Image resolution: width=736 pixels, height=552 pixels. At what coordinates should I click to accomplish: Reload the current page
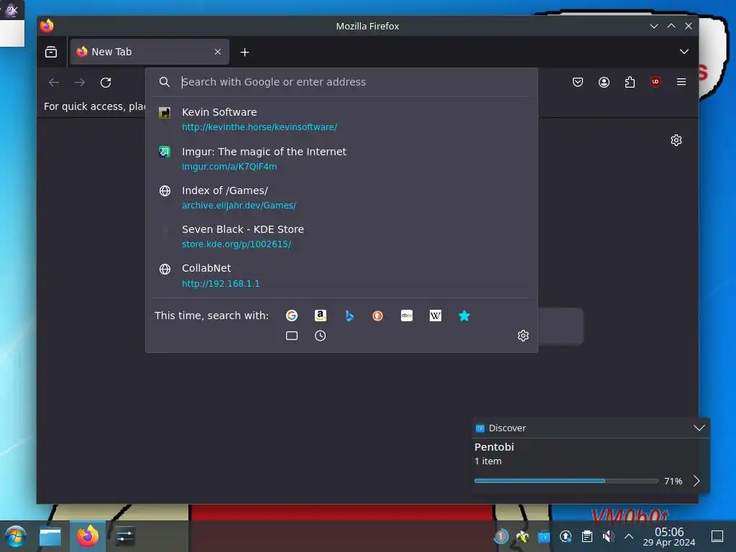coord(106,82)
